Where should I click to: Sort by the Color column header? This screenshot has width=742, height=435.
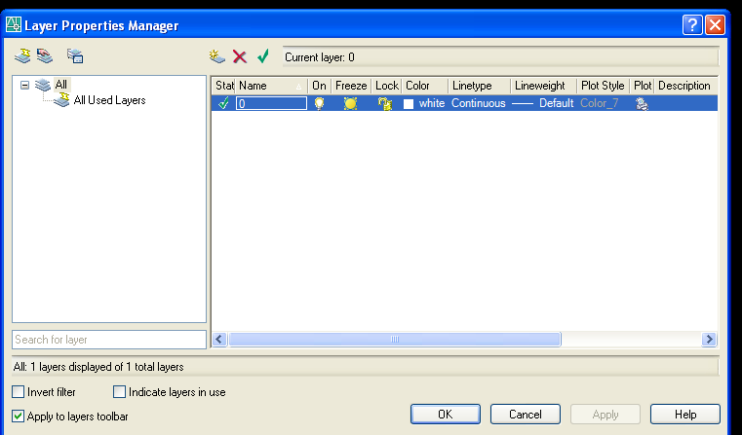point(425,86)
